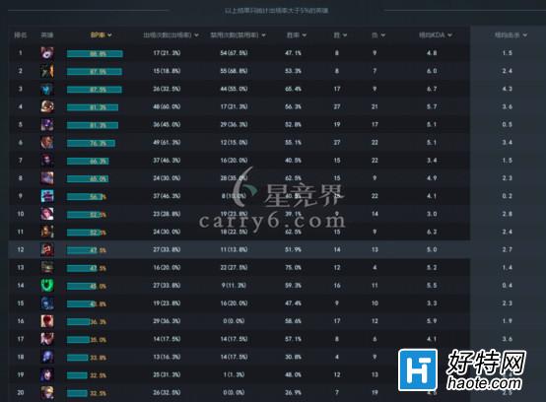This screenshot has height=402, width=546.
Task: Click the green champion icon in rank 14 row
Action: click(x=47, y=286)
